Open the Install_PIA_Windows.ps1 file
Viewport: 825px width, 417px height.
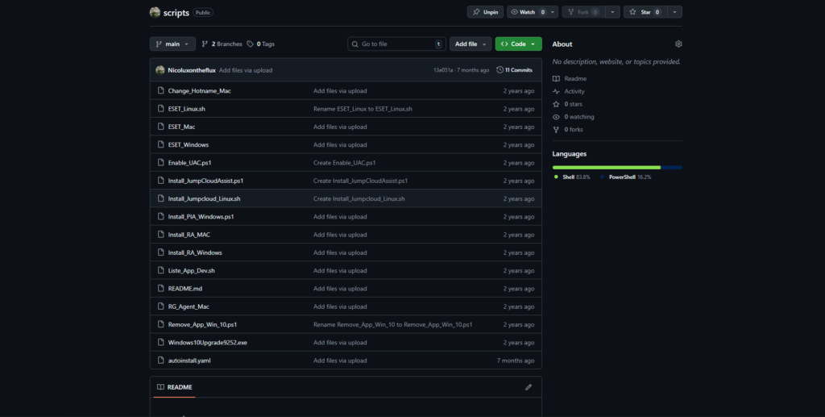(201, 216)
